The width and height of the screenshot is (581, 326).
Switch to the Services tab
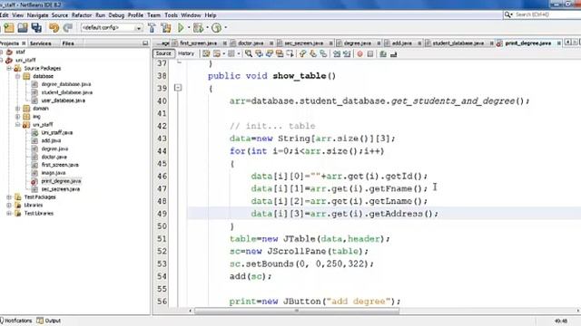click(x=40, y=43)
